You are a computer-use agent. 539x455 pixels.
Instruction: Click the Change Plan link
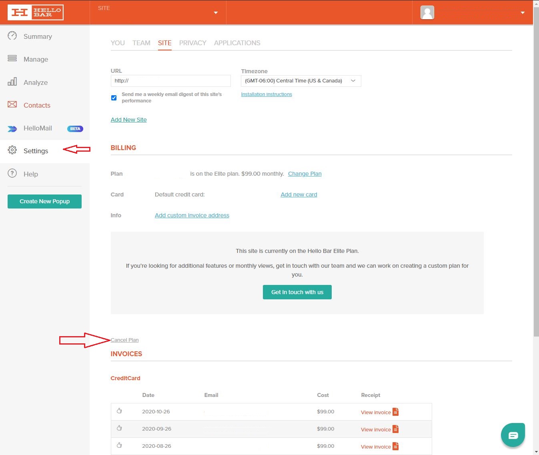[x=305, y=174]
